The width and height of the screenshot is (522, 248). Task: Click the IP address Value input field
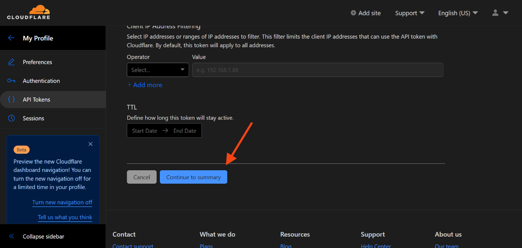click(318, 70)
